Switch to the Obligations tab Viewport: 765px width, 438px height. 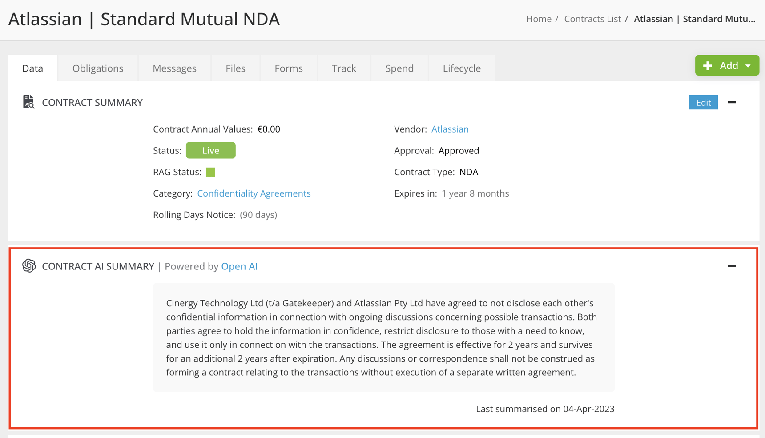(x=98, y=68)
